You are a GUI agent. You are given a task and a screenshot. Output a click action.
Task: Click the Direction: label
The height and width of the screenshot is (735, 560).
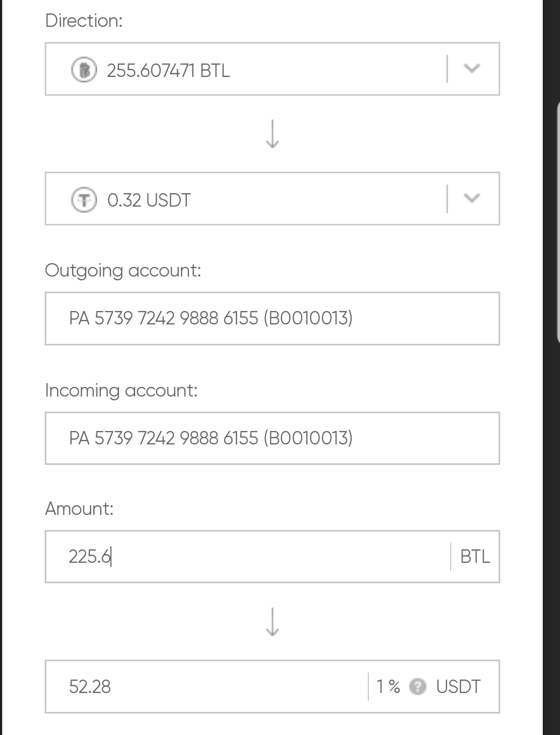[x=84, y=20]
